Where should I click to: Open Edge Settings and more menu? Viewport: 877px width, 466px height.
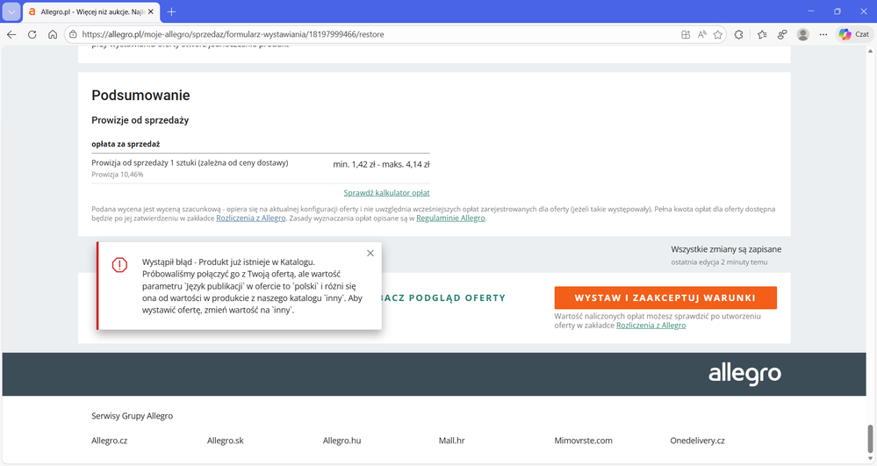pos(823,34)
